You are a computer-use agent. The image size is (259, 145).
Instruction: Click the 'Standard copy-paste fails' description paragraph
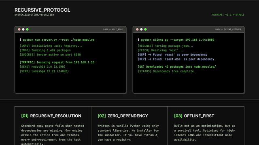tap(53, 135)
